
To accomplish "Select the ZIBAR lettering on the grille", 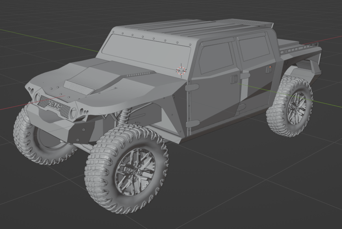I will (x=56, y=105).
